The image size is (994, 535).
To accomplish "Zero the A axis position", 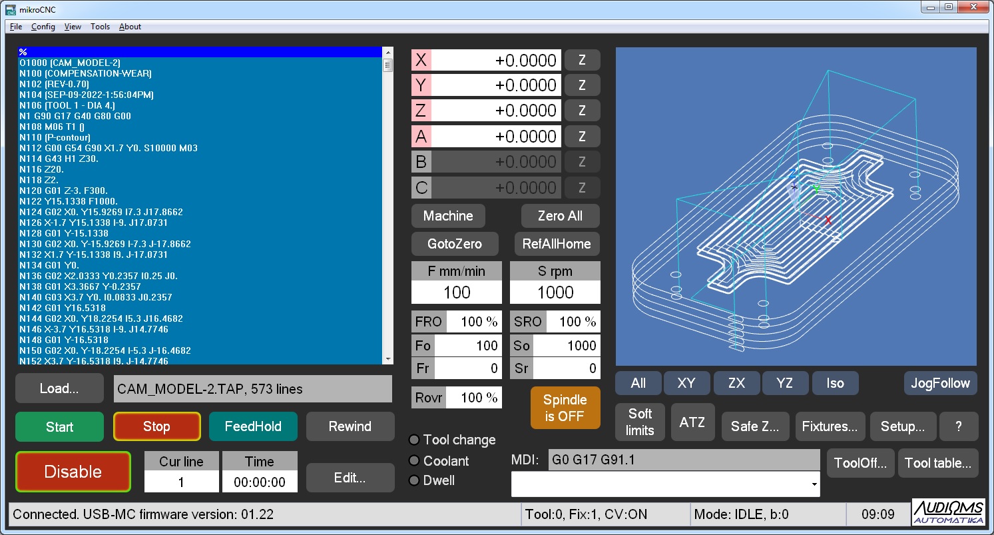I will click(582, 137).
